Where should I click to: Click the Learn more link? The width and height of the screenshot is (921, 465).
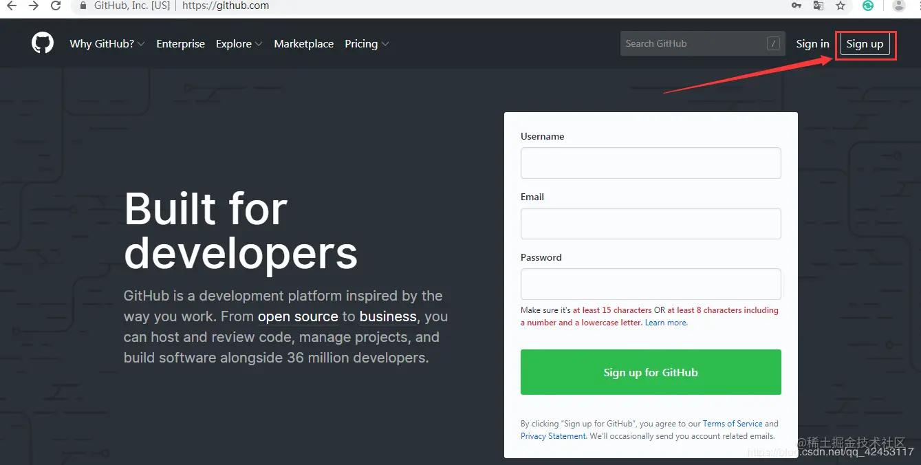665,322
